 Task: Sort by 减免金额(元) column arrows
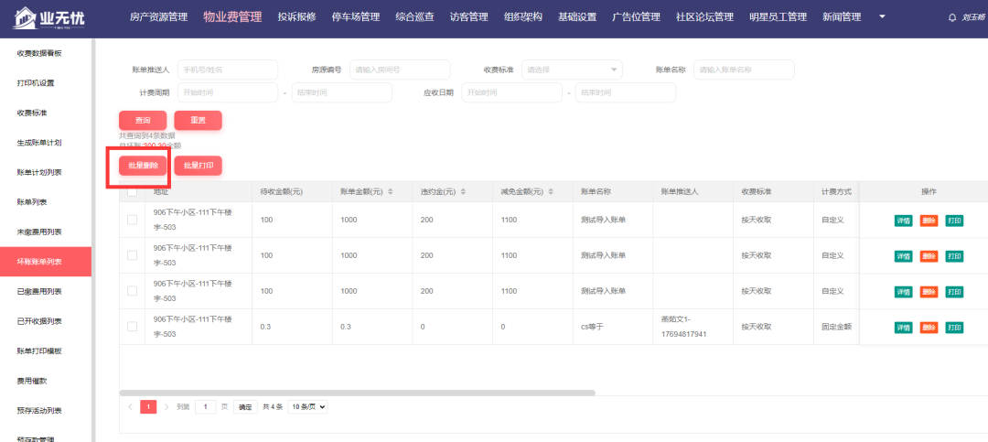tap(551, 191)
